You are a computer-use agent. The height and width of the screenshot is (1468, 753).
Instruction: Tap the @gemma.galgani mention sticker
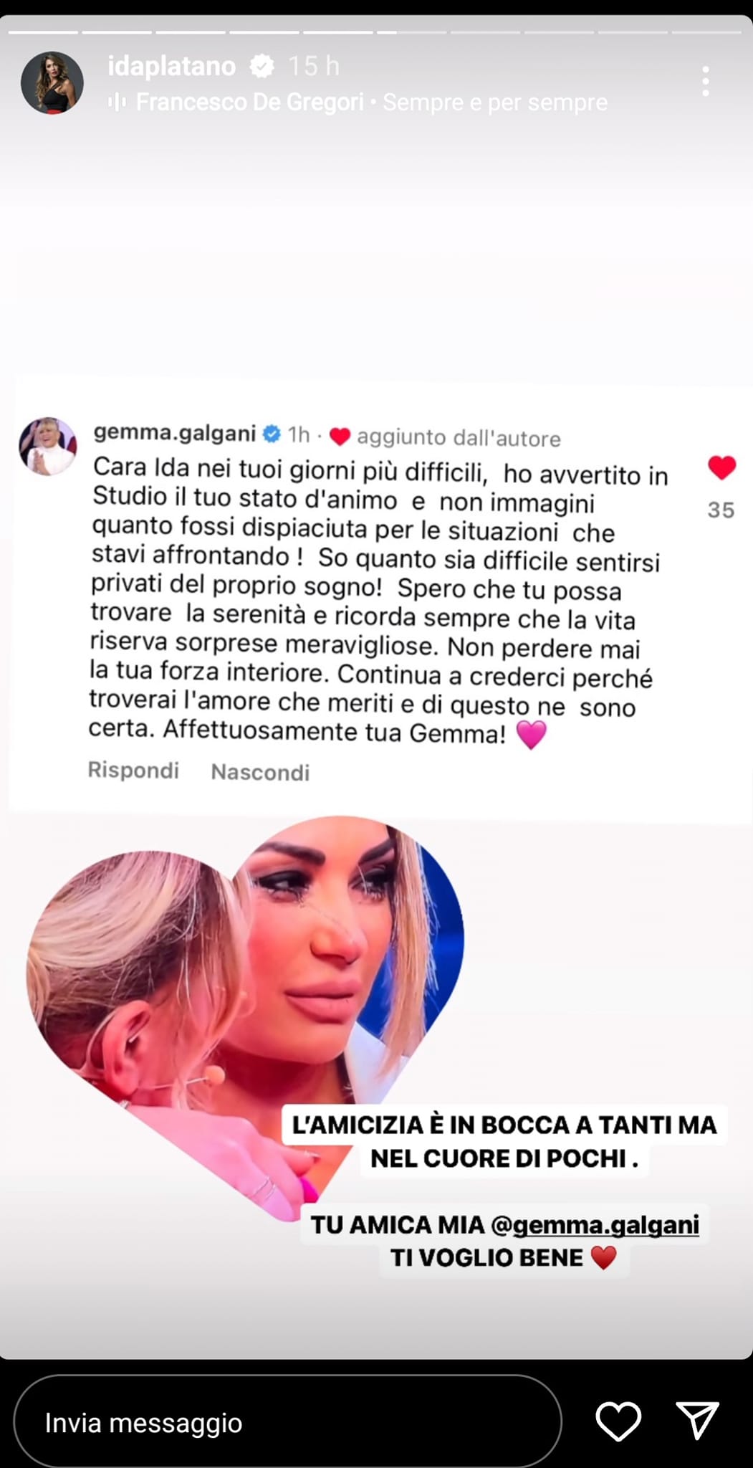[595, 1224]
